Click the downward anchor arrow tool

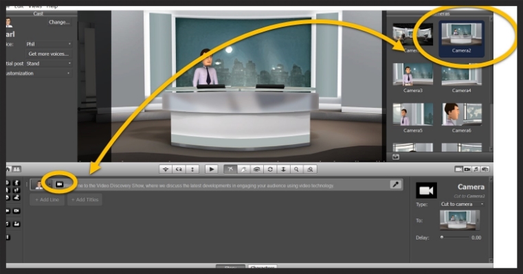283,170
